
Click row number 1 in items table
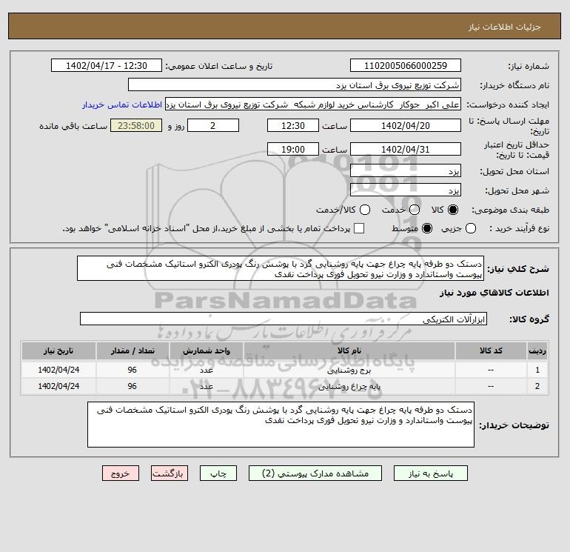(537, 370)
